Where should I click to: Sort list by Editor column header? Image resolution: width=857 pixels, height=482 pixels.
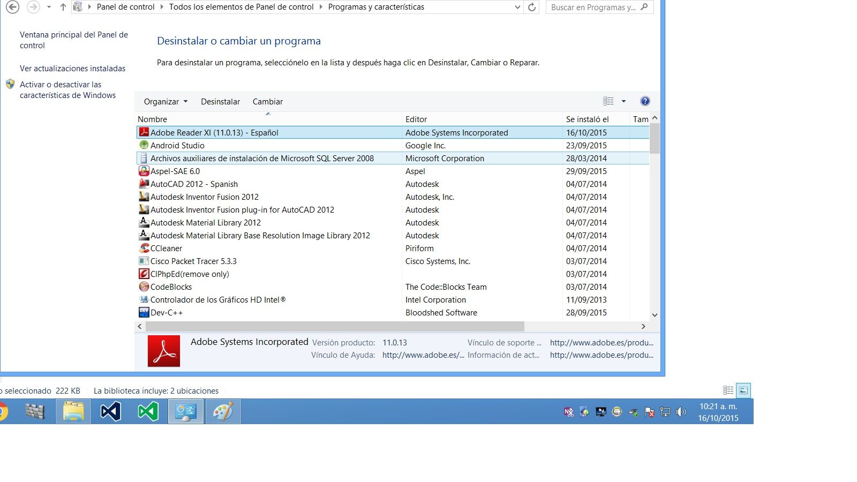[x=416, y=119]
